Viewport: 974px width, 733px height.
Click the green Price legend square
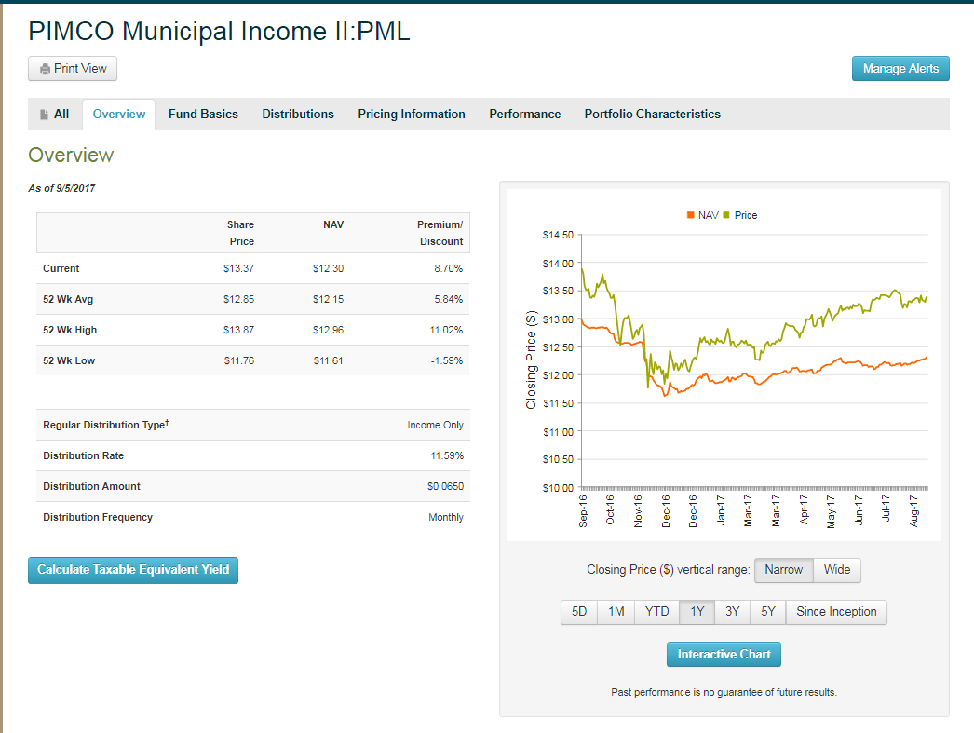[x=726, y=215]
